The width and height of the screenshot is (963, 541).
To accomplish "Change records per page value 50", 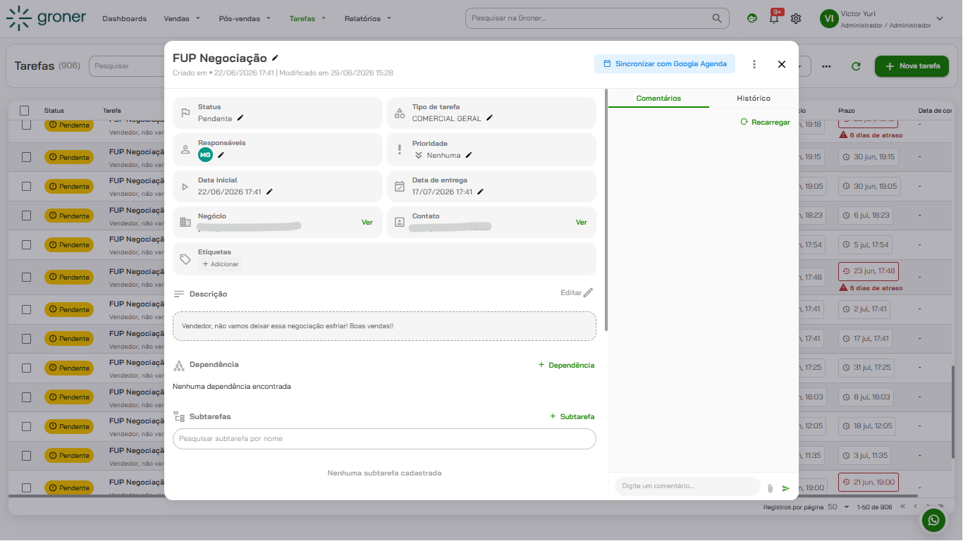I will pos(838,506).
